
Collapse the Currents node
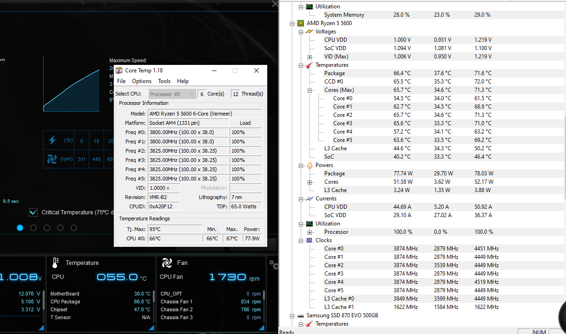tap(301, 199)
